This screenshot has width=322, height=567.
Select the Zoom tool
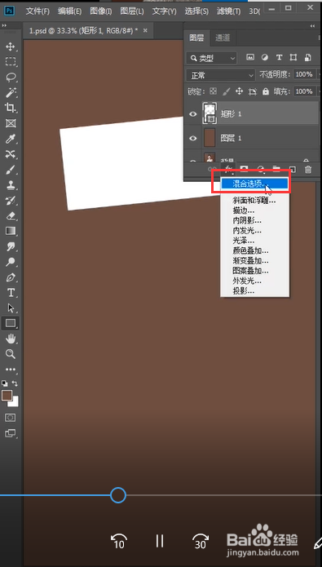(x=11, y=354)
